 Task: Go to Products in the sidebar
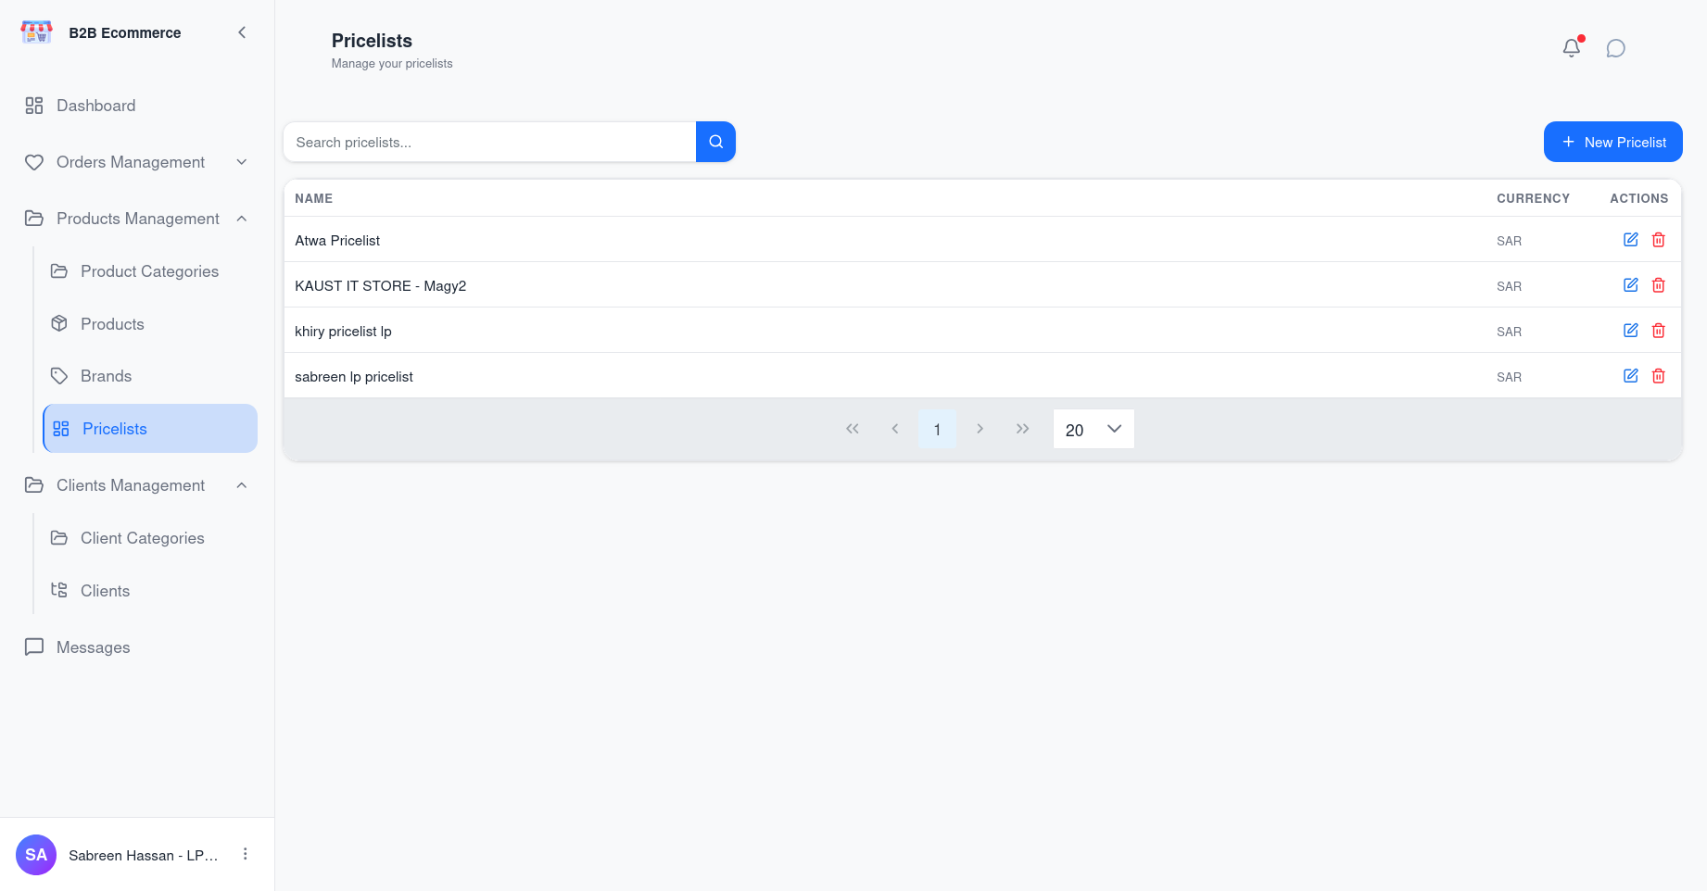coord(150,324)
